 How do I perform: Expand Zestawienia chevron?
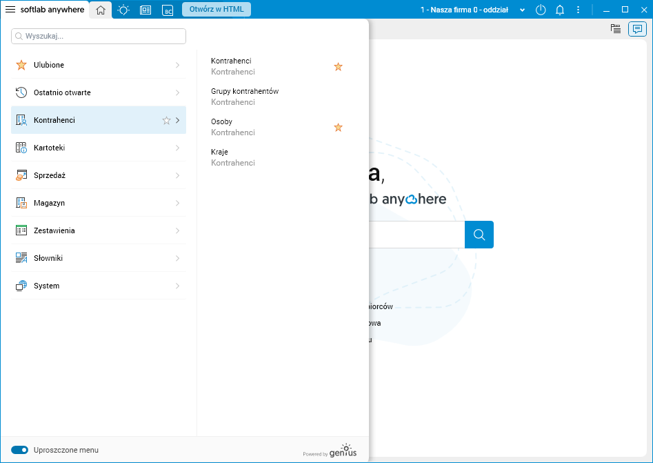[x=178, y=230]
